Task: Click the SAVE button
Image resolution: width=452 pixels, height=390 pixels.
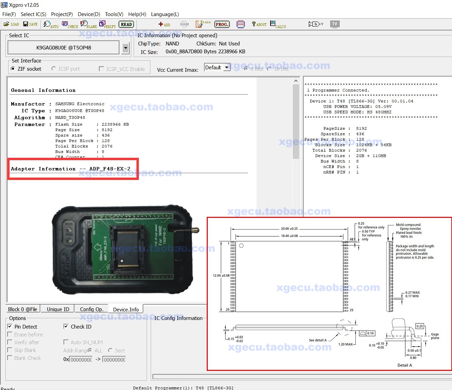Action: (30, 24)
